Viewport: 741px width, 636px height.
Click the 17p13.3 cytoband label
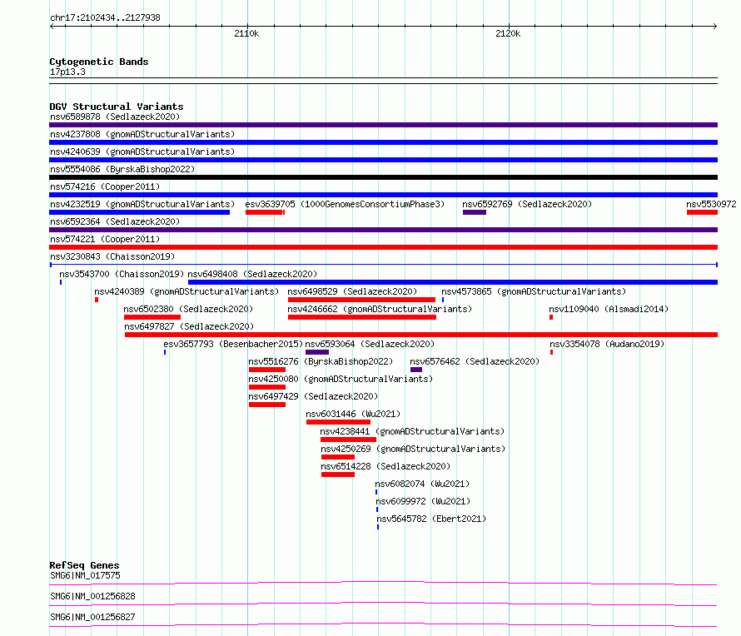pyautogui.click(x=67, y=72)
